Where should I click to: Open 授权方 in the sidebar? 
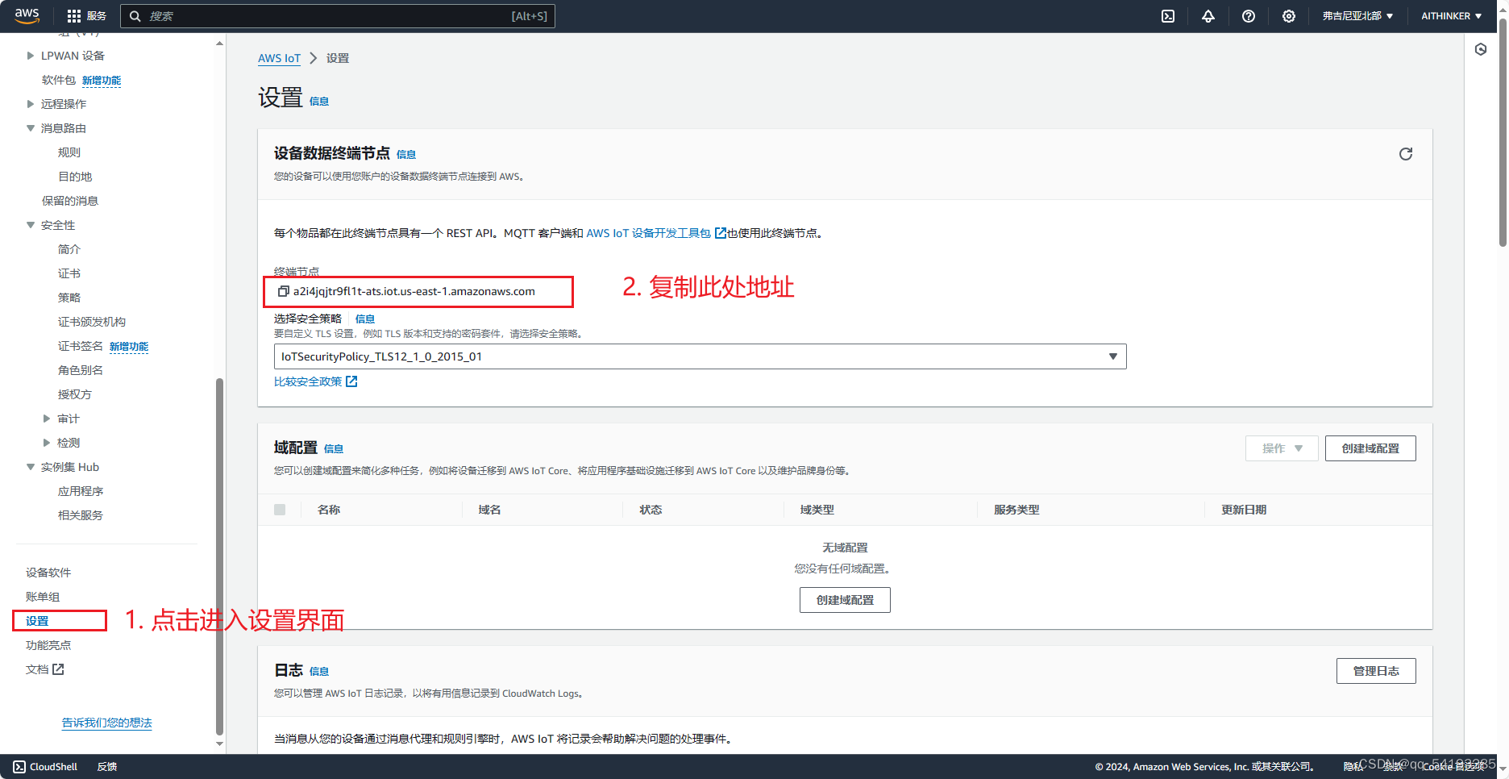[75, 394]
